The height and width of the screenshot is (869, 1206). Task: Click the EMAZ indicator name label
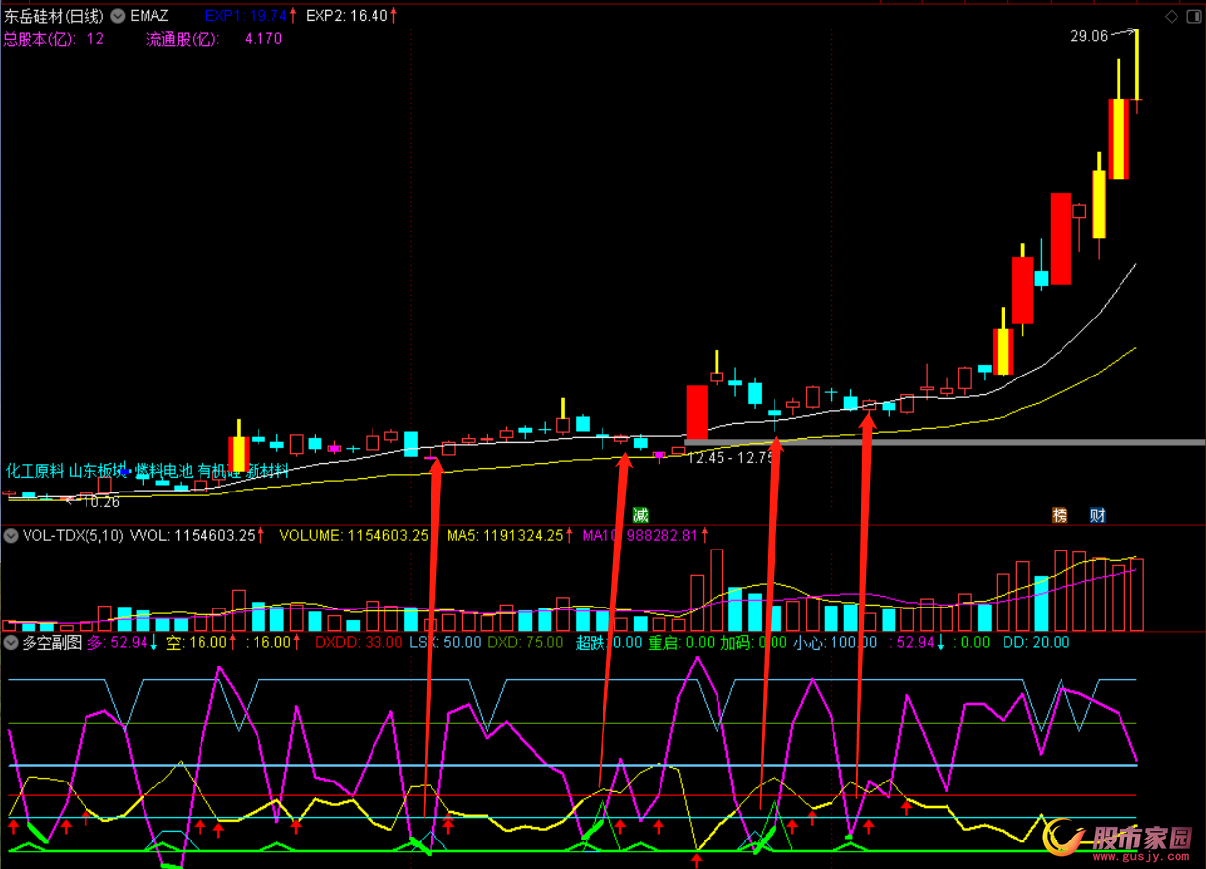[149, 16]
